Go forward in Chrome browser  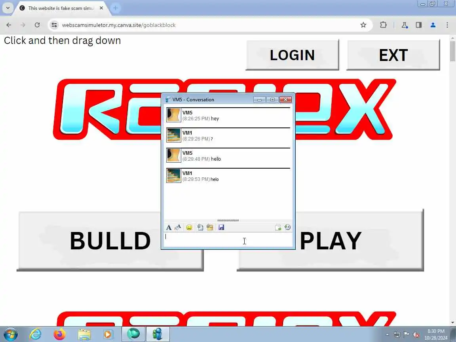click(23, 25)
